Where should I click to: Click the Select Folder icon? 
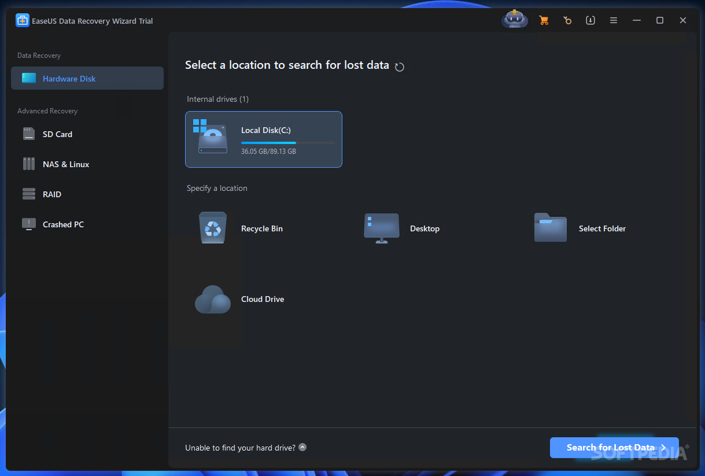tap(551, 228)
